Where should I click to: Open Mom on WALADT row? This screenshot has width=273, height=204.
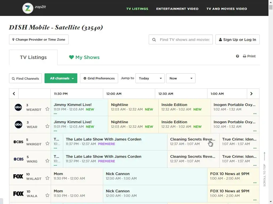77,176
